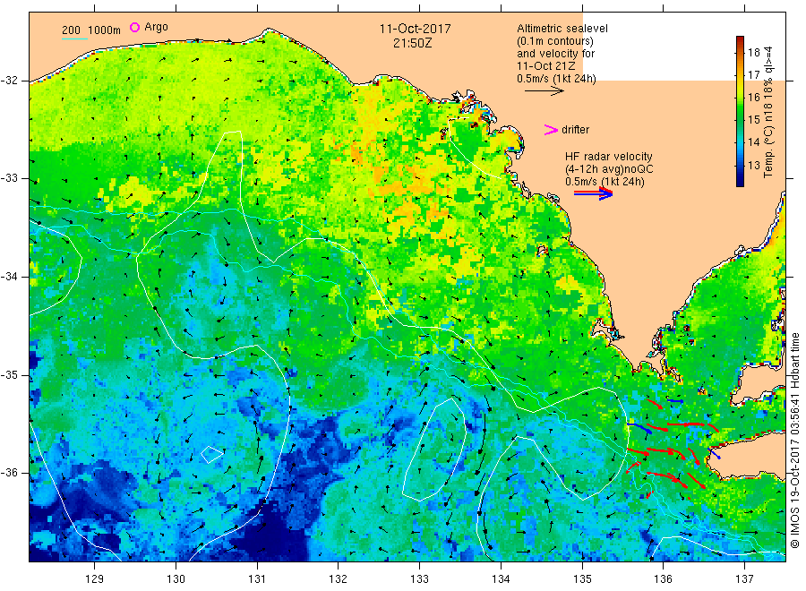Click the 13 degree colorbar label
Image resolution: width=806 pixels, height=591 pixels.
(x=753, y=165)
